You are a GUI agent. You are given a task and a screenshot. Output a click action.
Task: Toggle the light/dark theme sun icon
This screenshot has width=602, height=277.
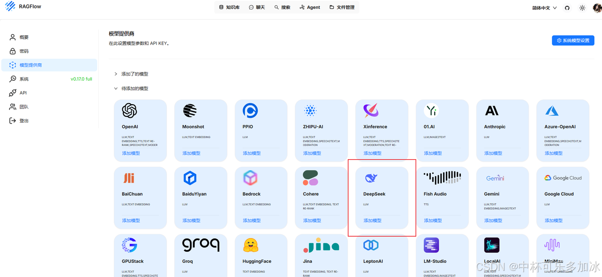point(582,8)
